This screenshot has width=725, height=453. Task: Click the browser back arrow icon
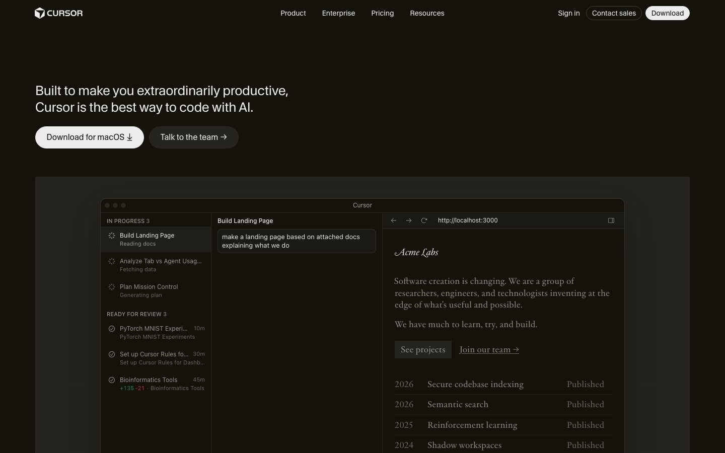click(394, 220)
